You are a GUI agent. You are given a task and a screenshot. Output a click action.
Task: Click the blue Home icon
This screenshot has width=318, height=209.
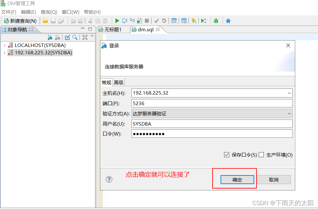(x=228, y=21)
